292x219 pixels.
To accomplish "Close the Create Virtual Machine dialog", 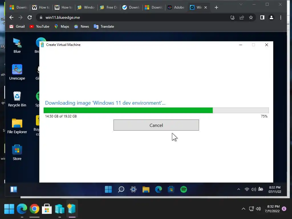I will (x=267, y=45).
